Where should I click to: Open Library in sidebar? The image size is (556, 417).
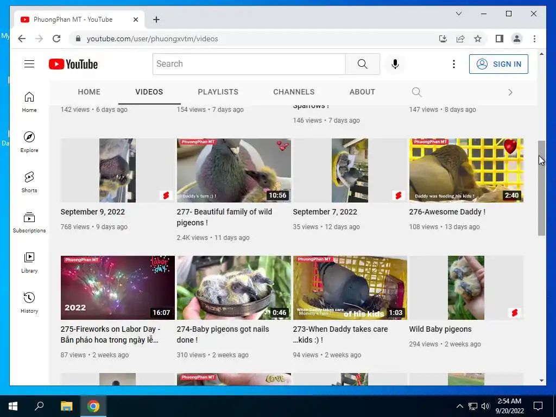click(29, 263)
